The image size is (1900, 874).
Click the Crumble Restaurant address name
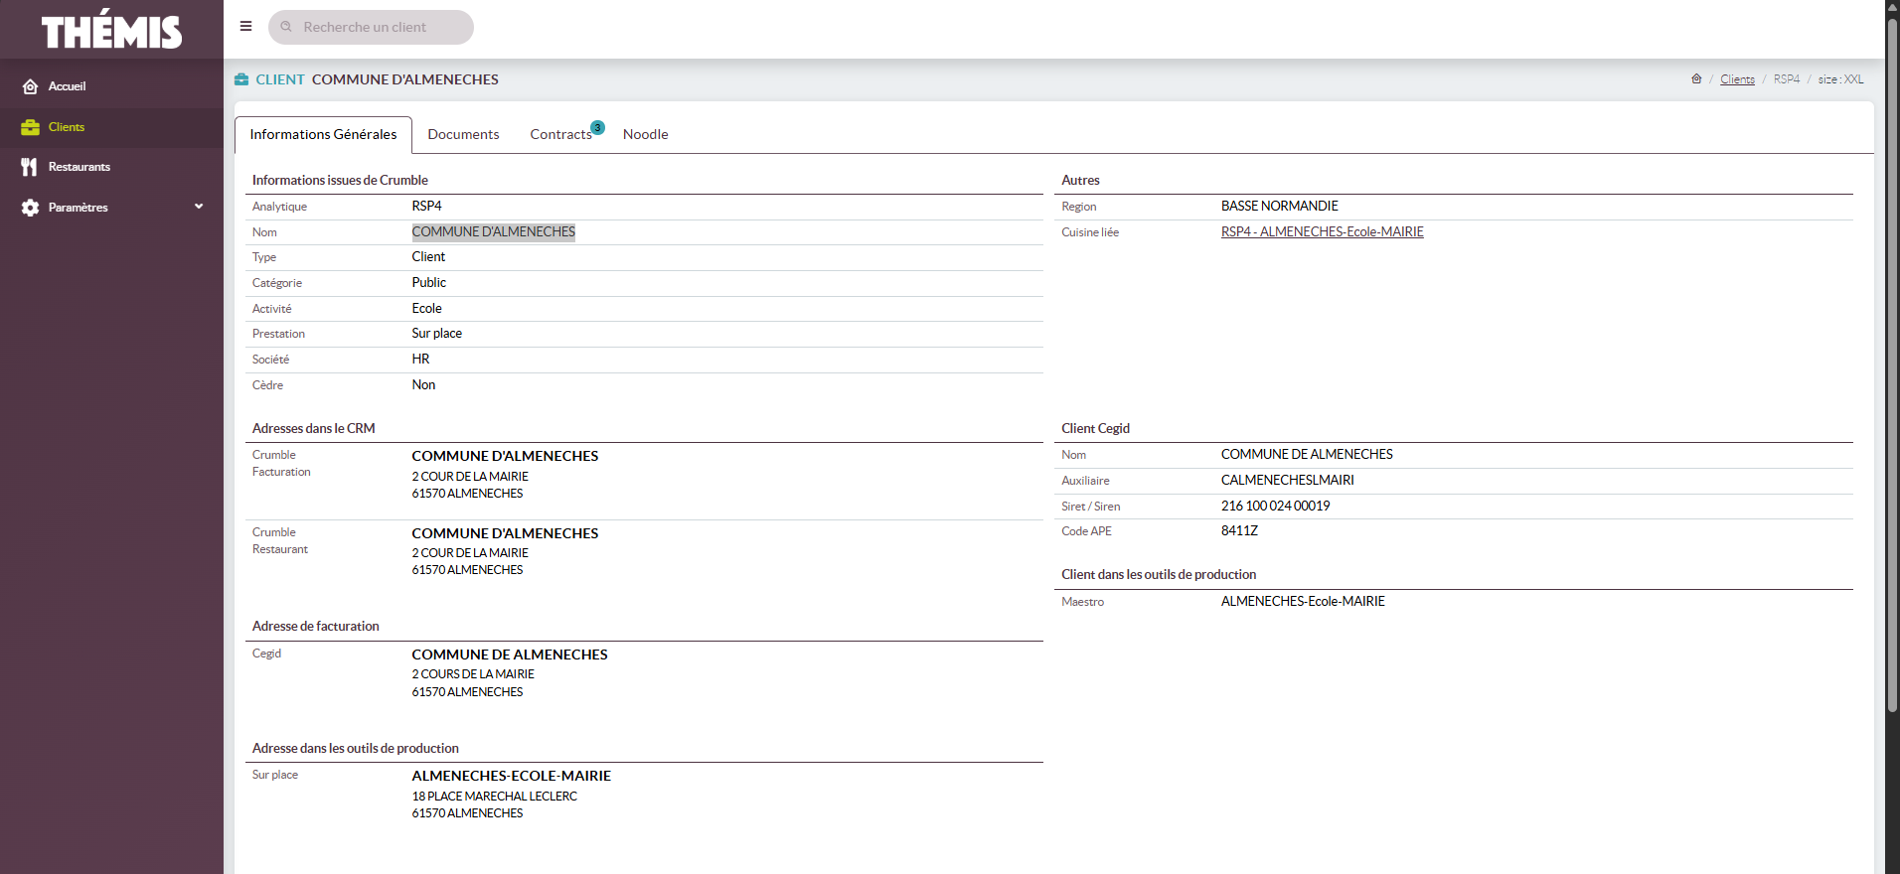click(505, 533)
